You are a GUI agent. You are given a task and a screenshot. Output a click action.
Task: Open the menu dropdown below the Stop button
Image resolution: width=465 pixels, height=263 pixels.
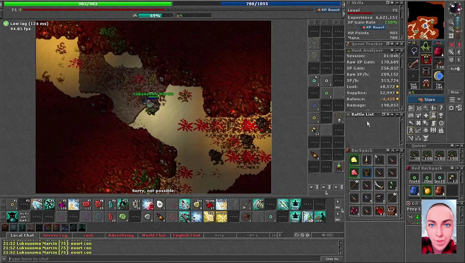point(455,99)
